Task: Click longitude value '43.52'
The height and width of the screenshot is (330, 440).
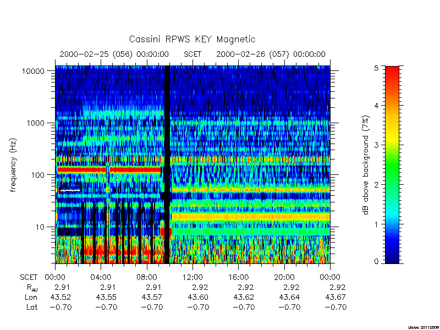Action: [x=61, y=297]
